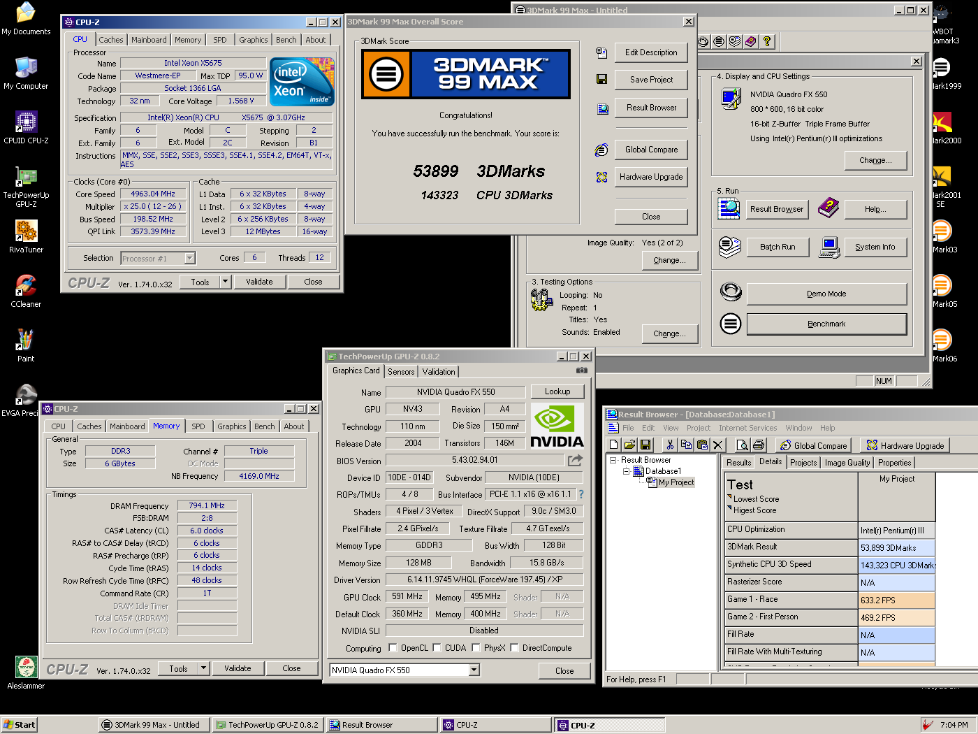Enable CUDA checkbox in GPU-Z
The image size is (978, 734).
[x=437, y=648]
